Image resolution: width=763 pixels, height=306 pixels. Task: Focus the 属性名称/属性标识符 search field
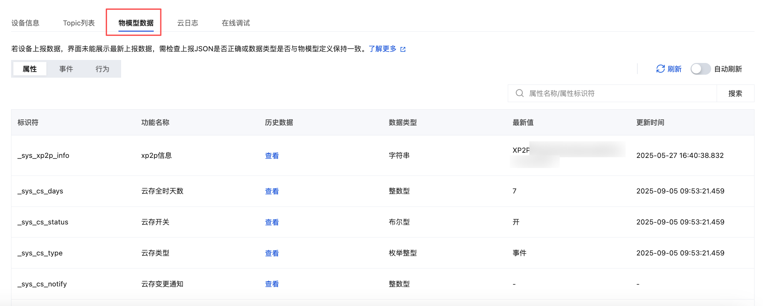(x=620, y=94)
